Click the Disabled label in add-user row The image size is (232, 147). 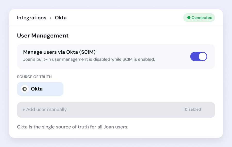click(x=193, y=109)
